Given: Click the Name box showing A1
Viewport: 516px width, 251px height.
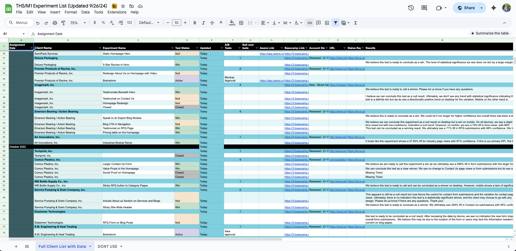Looking at the screenshot, I should pyautogui.click(x=14, y=34).
